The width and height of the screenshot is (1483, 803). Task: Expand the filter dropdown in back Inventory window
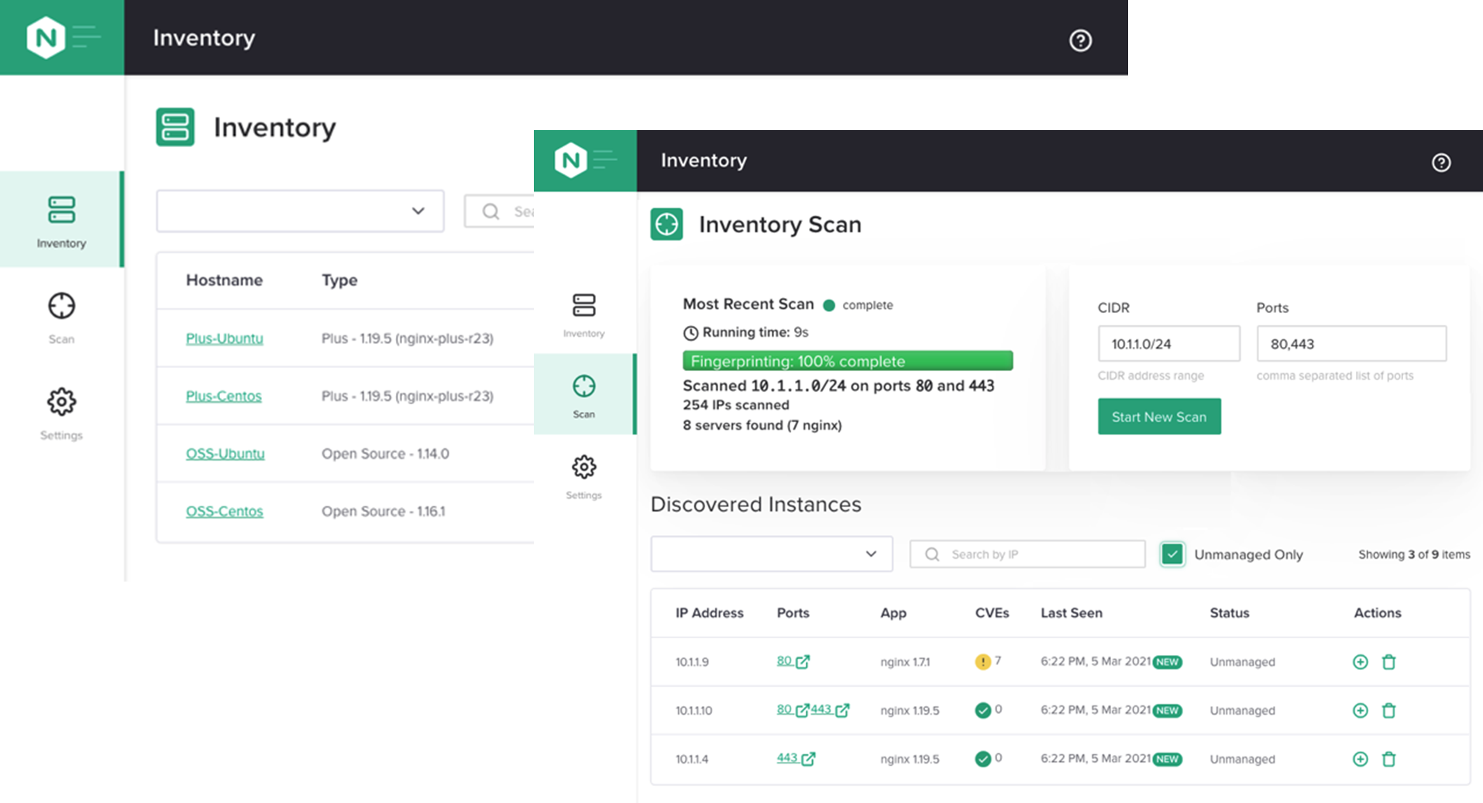click(300, 211)
